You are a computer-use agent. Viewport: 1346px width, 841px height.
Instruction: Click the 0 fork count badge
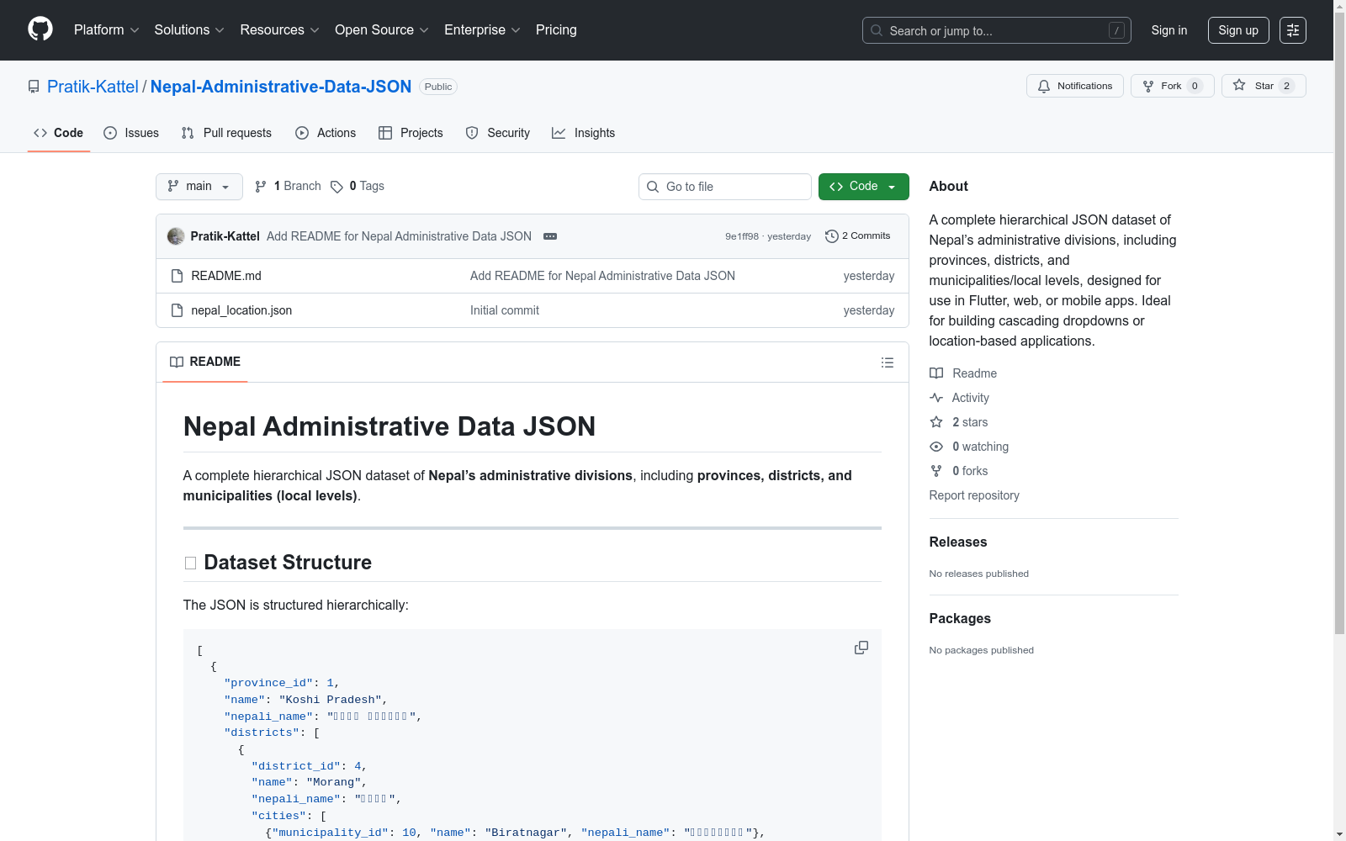pos(1195,86)
